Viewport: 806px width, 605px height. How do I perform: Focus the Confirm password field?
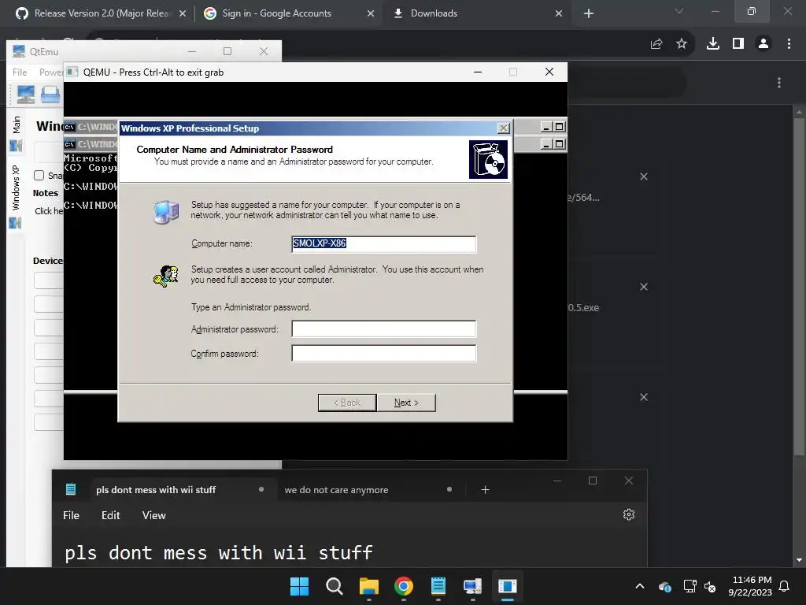point(383,354)
